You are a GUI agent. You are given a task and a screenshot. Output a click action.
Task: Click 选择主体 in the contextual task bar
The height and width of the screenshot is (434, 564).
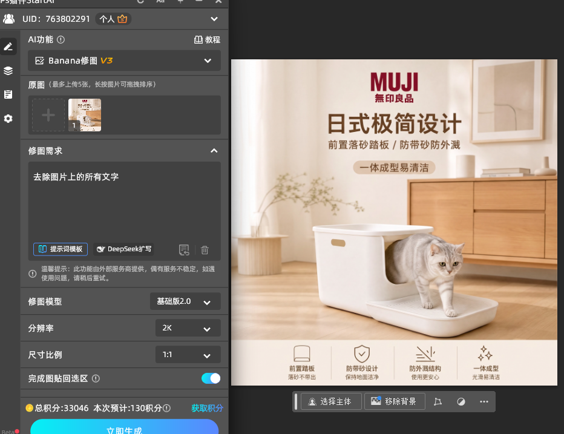330,401
